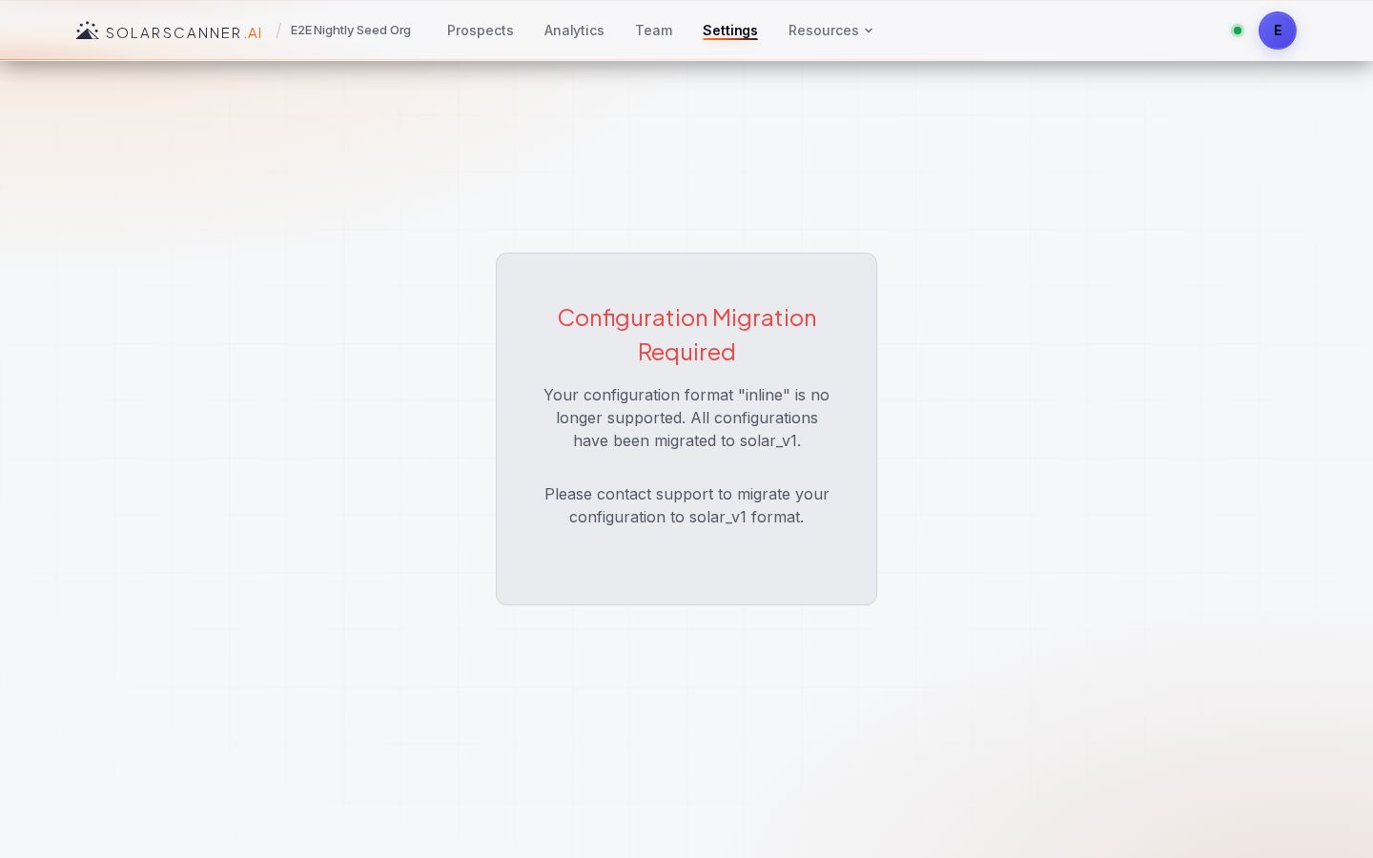1373x858 pixels.
Task: Expand the Resources dropdown menu
Action: coord(830,31)
